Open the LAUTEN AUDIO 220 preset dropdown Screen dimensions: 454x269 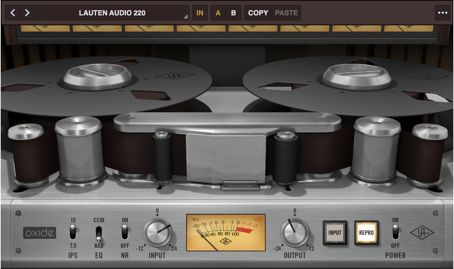112,13
